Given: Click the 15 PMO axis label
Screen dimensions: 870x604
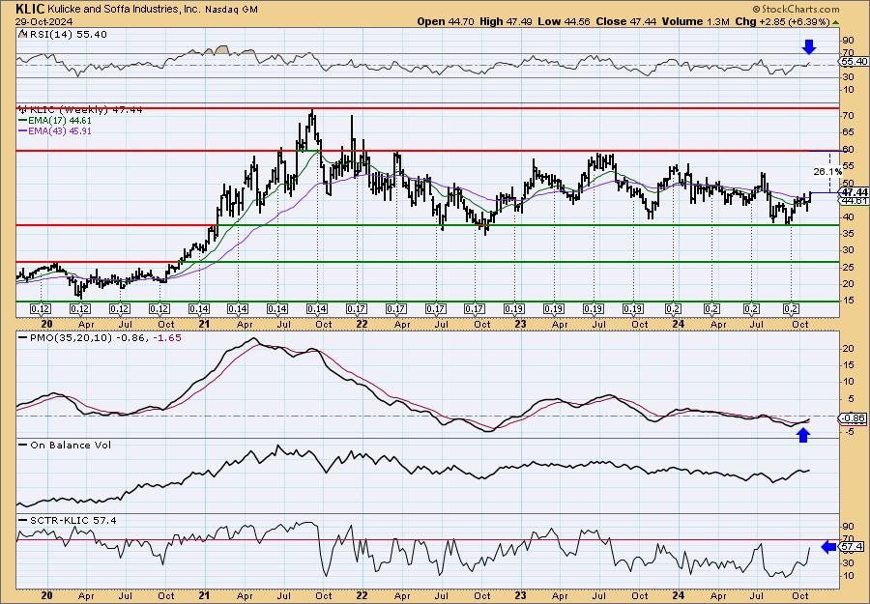Looking at the screenshot, I should 849,365.
